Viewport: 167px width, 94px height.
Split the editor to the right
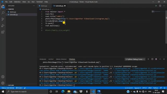pyautogui.click(x=160, y=6)
